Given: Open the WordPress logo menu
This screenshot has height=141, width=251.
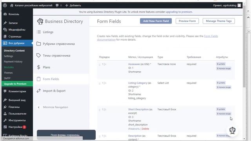Looking at the screenshot, I should pyautogui.click(x=5, y=5).
